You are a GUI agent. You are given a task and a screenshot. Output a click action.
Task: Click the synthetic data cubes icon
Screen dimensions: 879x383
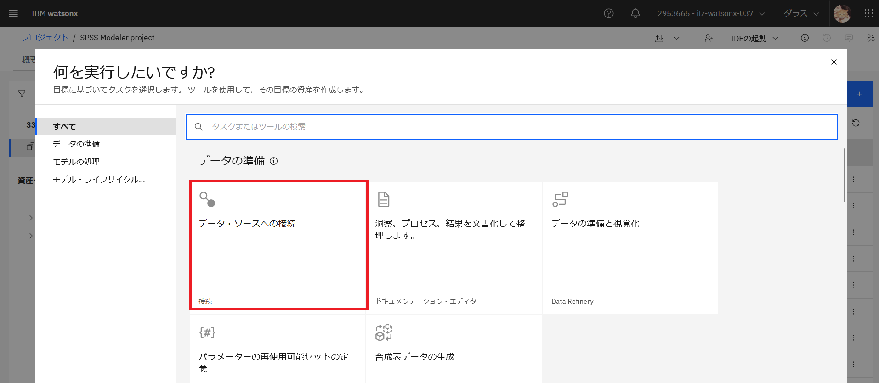click(x=384, y=332)
